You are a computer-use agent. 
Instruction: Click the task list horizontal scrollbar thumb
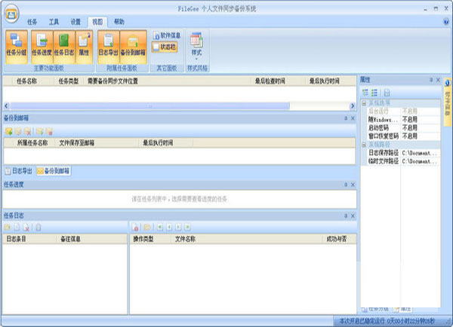150,106
